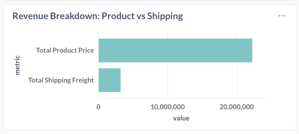Click the card's bottom border edge

149,130
